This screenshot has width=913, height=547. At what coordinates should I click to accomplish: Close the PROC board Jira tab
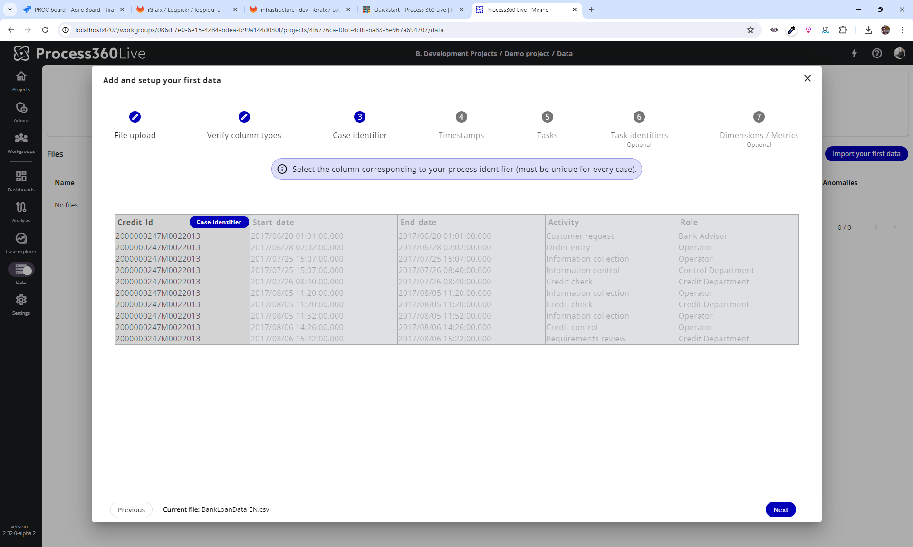pyautogui.click(x=122, y=9)
